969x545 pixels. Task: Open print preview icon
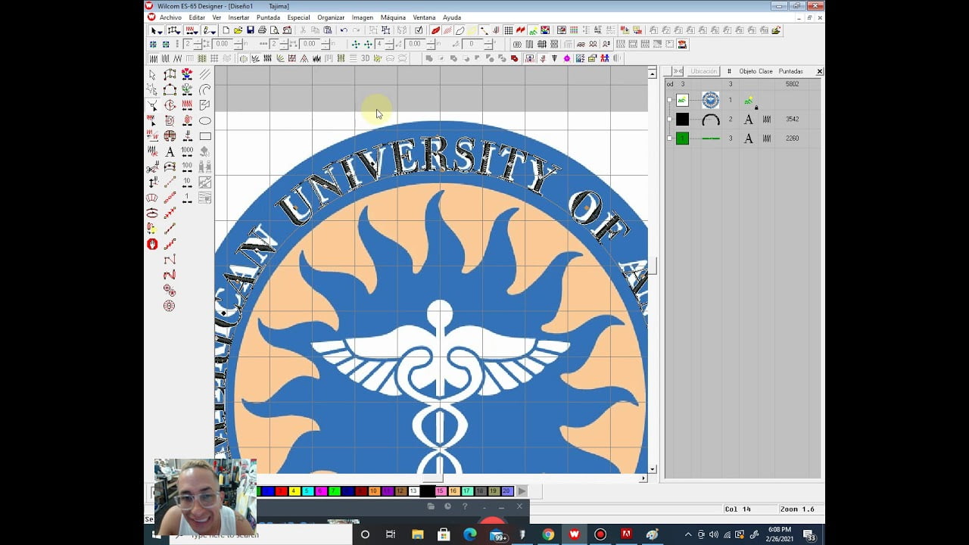pyautogui.click(x=274, y=30)
